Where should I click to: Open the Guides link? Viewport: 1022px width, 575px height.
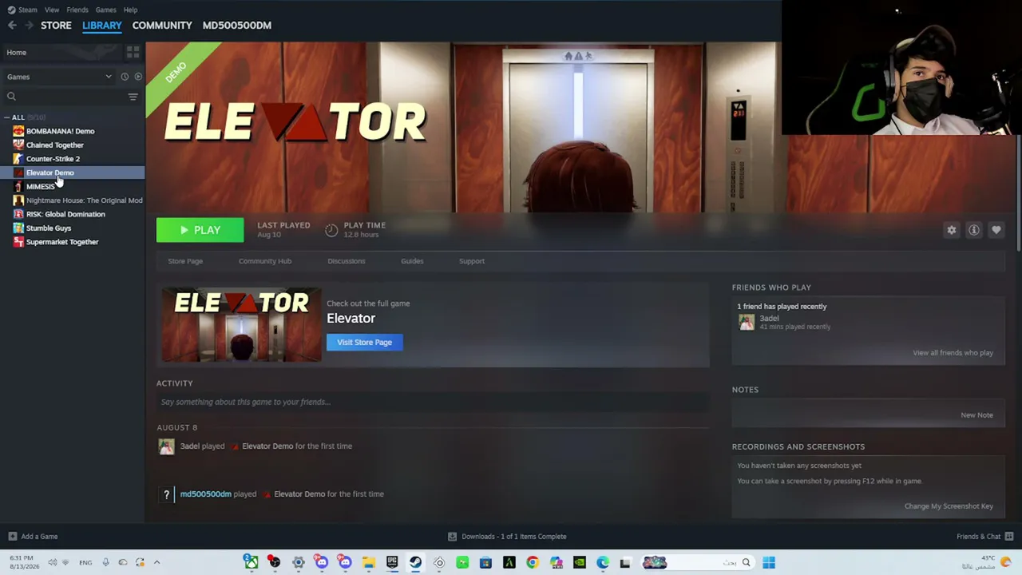(x=412, y=261)
